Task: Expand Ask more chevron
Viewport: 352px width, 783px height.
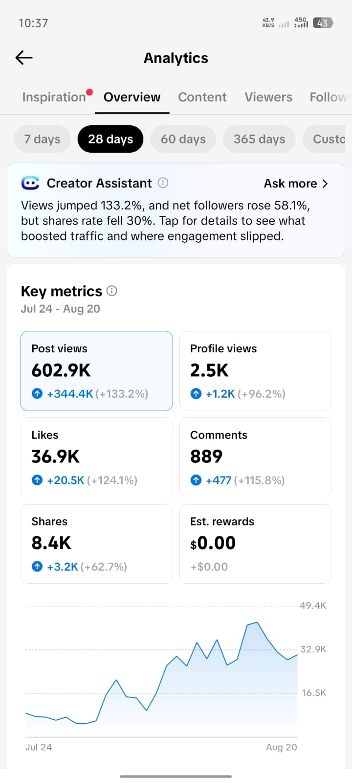Action: [326, 184]
